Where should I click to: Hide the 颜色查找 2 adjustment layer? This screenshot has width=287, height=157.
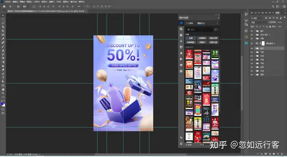[252, 44]
